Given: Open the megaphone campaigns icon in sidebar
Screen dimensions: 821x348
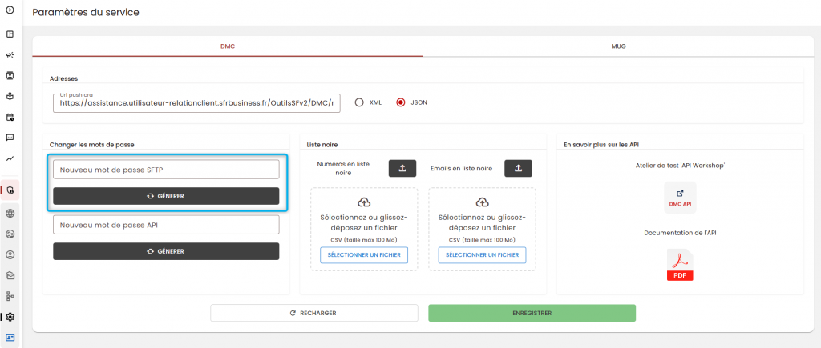Looking at the screenshot, I should [10, 55].
